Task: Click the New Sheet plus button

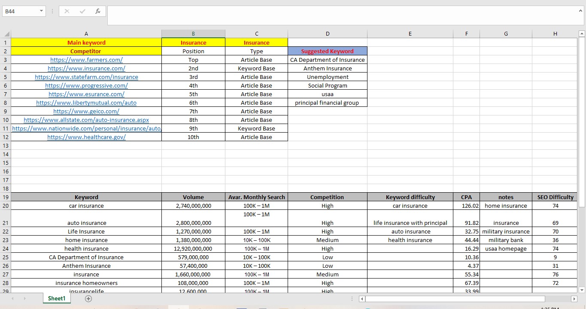Action: coord(88,298)
